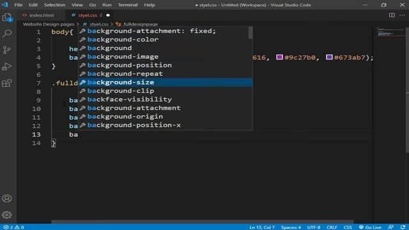Image resolution: width=409 pixels, height=230 pixels.
Task: Change indentation via Spaces: 4
Action: coord(291,227)
